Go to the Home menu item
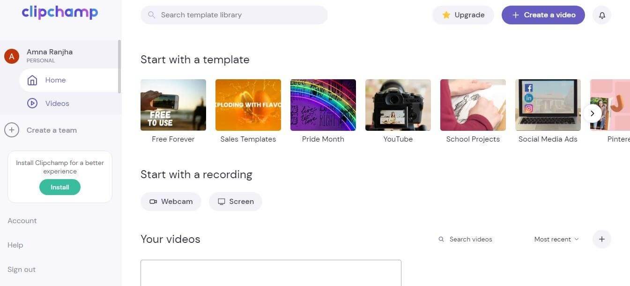Viewport: 630px width, 286px height. pos(55,80)
